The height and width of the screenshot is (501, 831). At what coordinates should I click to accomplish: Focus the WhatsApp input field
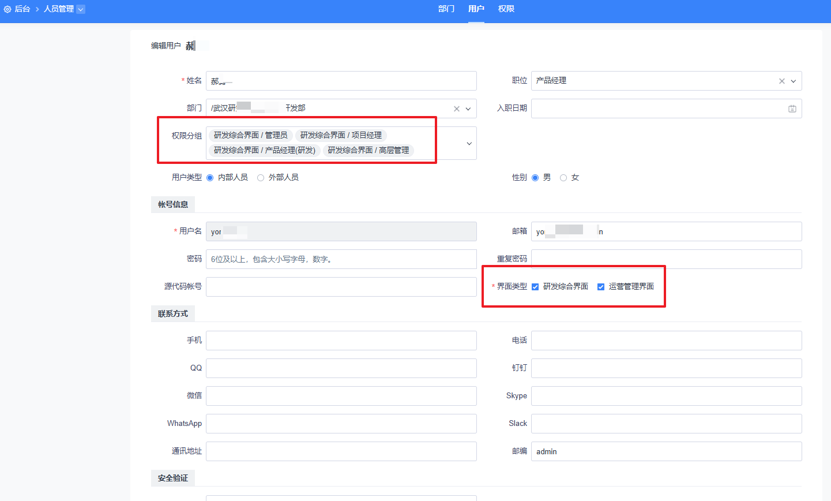pos(341,424)
